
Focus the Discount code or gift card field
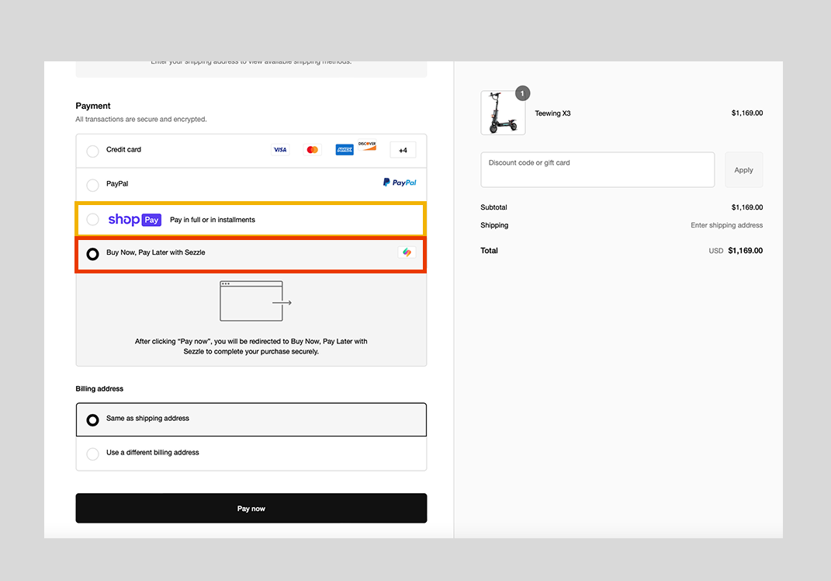(597, 170)
